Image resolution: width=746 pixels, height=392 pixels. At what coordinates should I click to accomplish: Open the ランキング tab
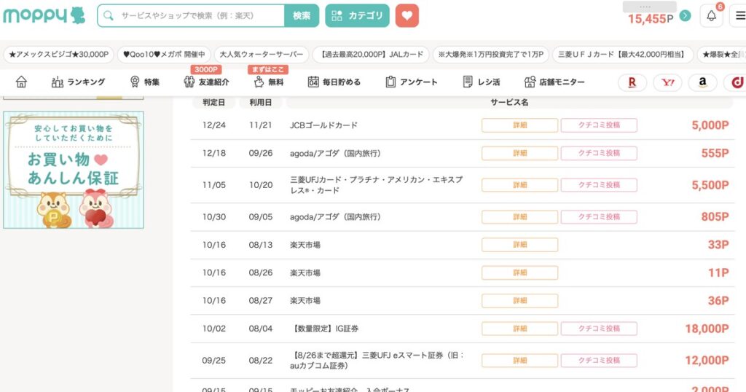(x=78, y=82)
